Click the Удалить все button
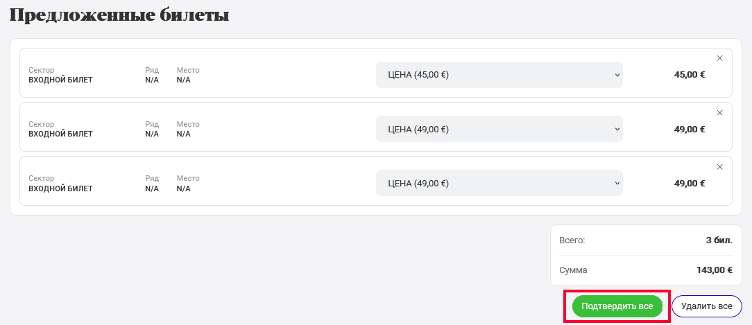This screenshot has height=325, width=752. click(x=707, y=306)
